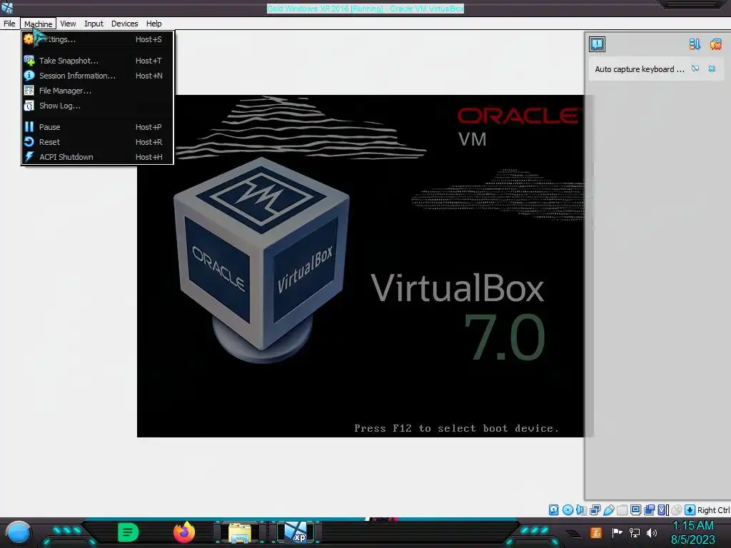Open File Explorer from the taskbar
Image resolution: width=731 pixels, height=548 pixels.
coord(240,532)
